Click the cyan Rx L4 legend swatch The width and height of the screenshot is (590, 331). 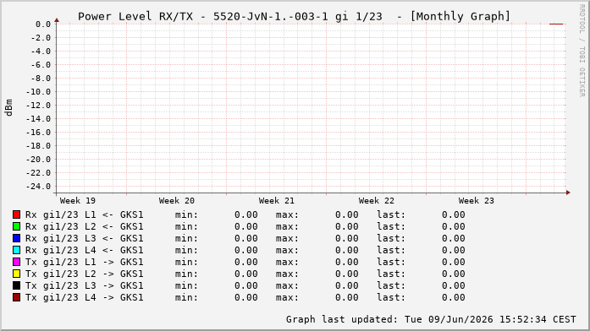pyautogui.click(x=16, y=250)
